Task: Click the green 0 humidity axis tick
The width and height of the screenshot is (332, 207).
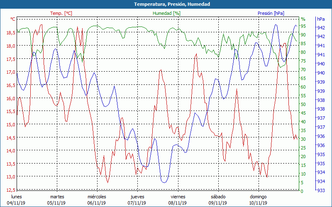Action: click(302, 191)
